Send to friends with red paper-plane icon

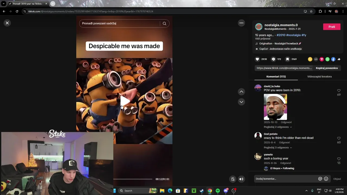click(322, 59)
